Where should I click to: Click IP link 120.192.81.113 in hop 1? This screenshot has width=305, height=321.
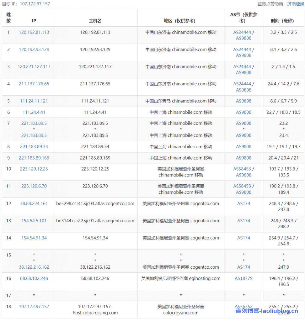coord(34,32)
